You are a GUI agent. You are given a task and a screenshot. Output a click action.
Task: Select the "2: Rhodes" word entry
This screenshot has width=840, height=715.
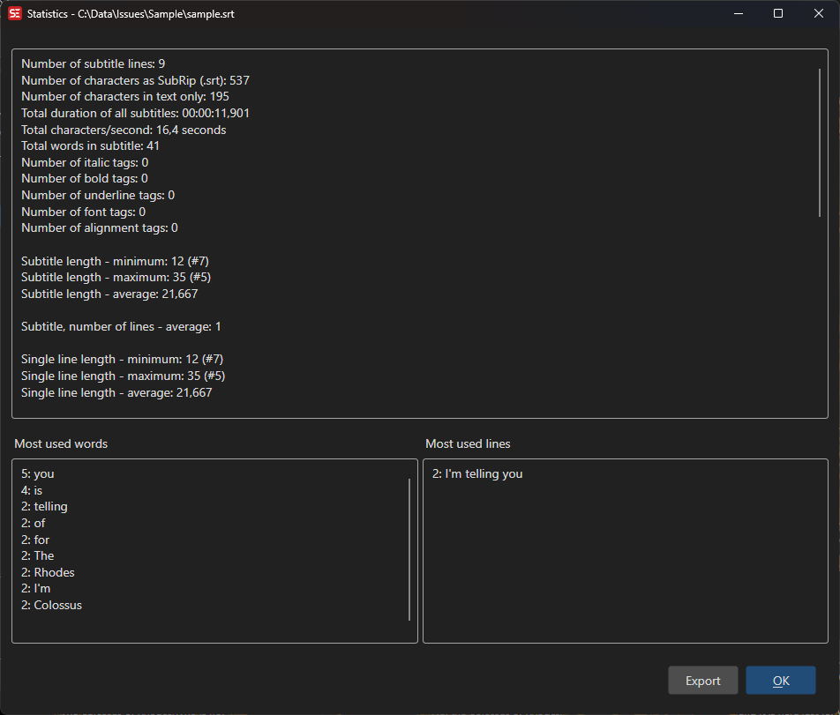tap(47, 571)
